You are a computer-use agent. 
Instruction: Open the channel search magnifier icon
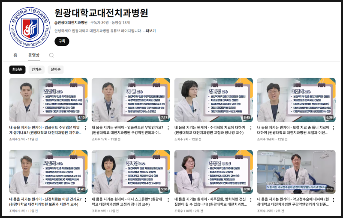[x=51, y=55]
